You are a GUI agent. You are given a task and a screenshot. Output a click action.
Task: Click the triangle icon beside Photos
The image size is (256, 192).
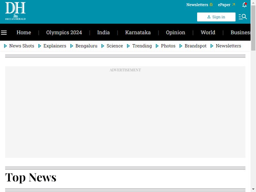(x=157, y=46)
